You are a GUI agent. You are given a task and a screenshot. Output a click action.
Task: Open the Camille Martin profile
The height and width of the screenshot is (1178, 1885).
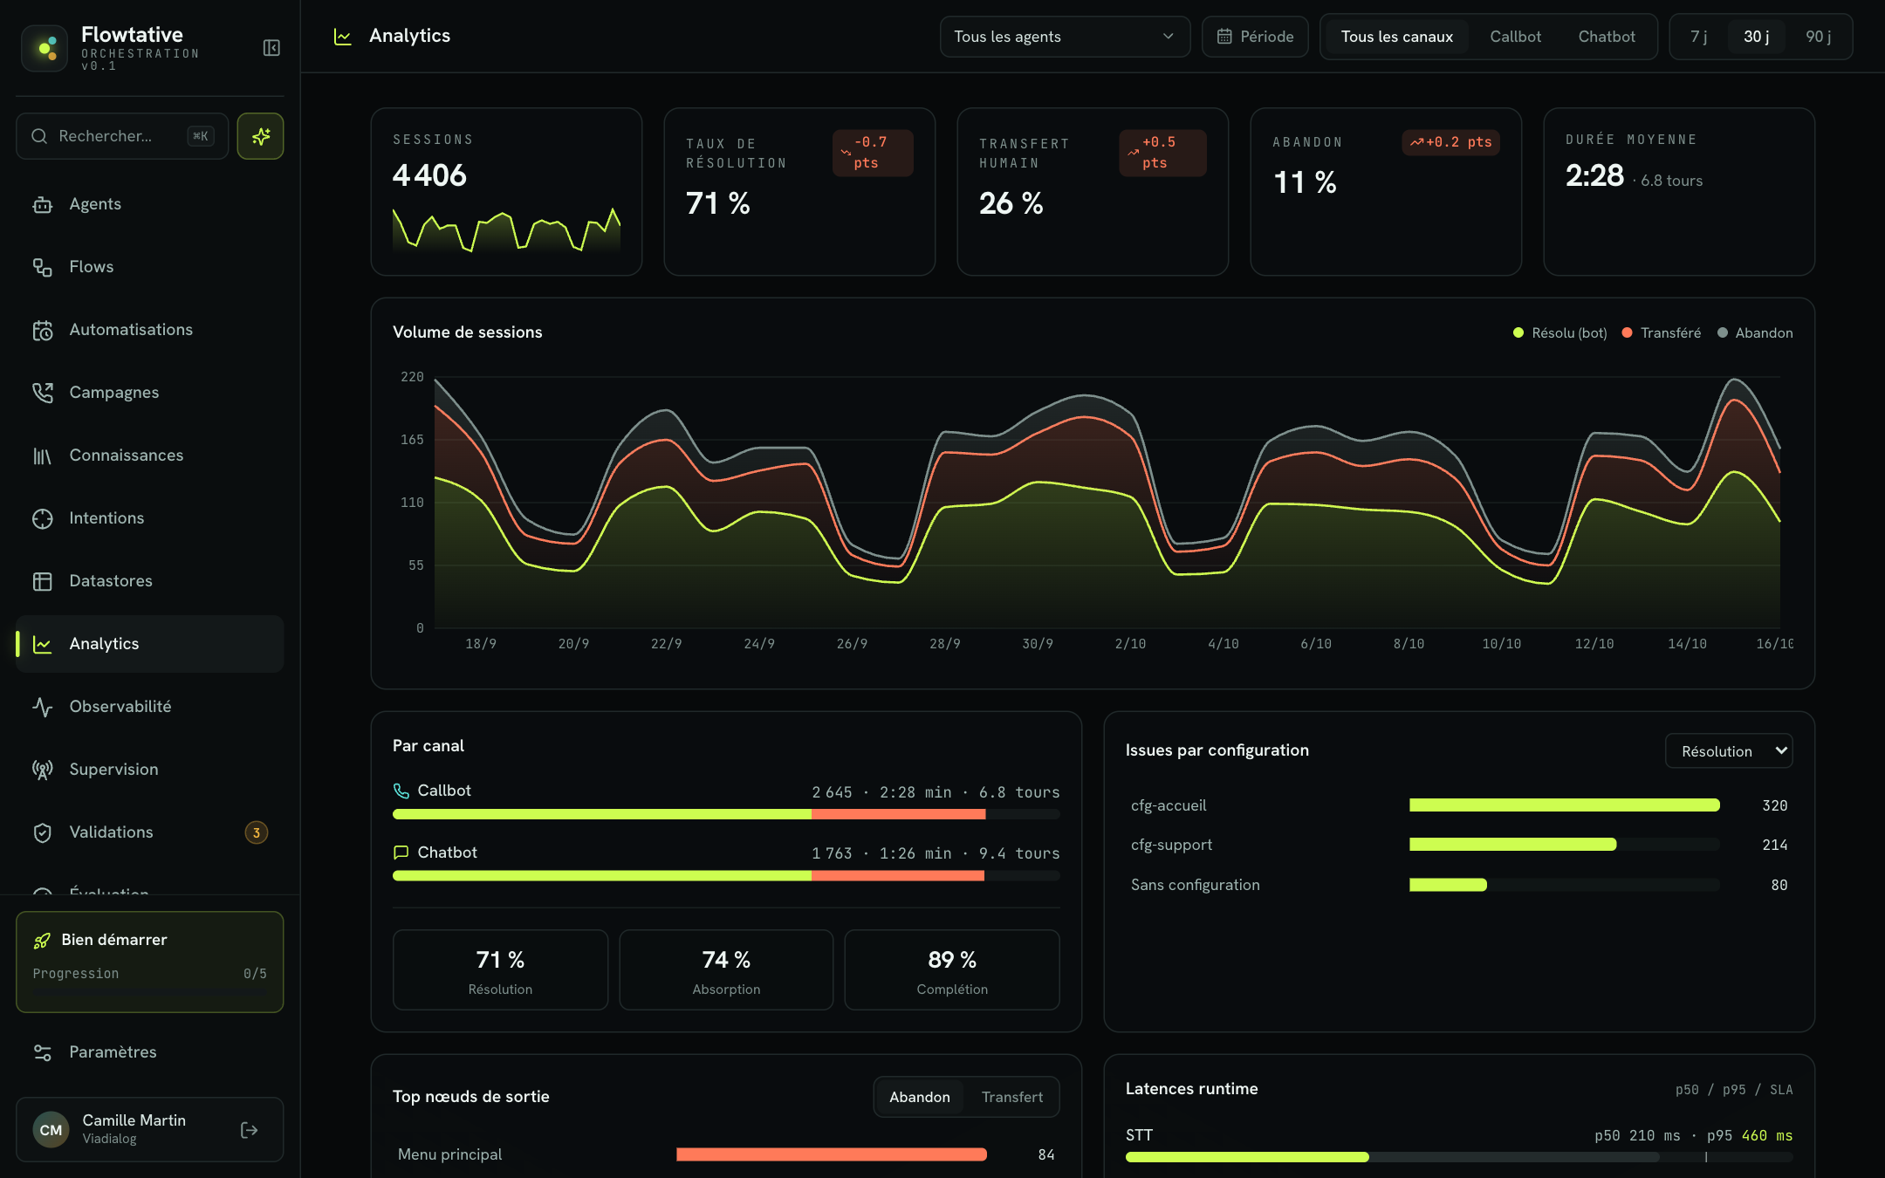(x=150, y=1130)
